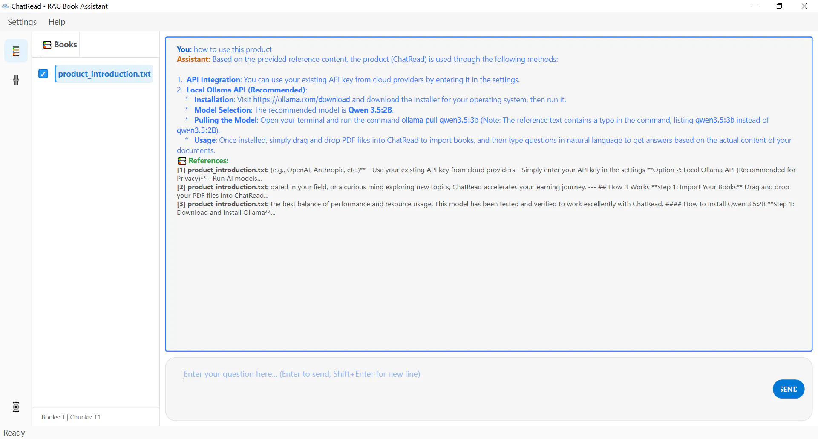This screenshot has height=439, width=818.
Task: Click 'ollama pull qwen3.5:3b' command text
Action: 440,120
